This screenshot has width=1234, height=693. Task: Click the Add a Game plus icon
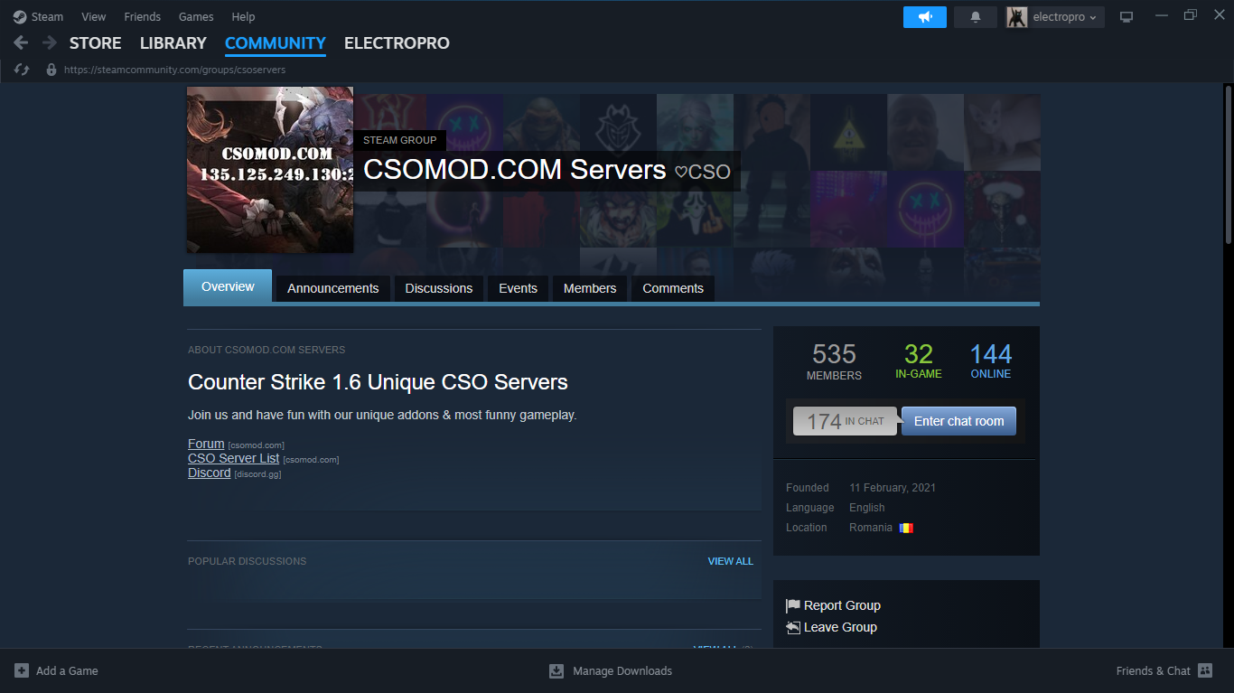pos(22,670)
